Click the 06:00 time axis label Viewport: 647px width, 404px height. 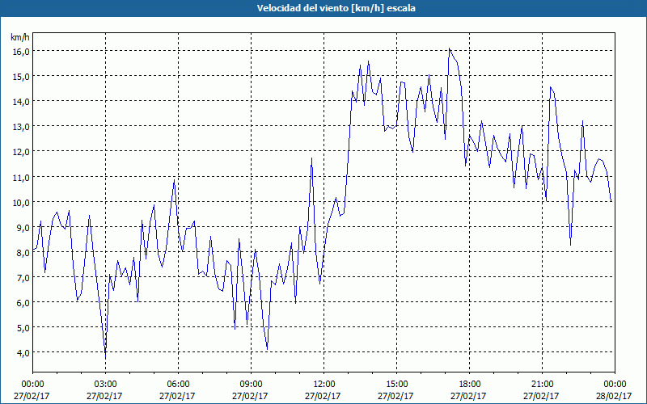pos(178,385)
